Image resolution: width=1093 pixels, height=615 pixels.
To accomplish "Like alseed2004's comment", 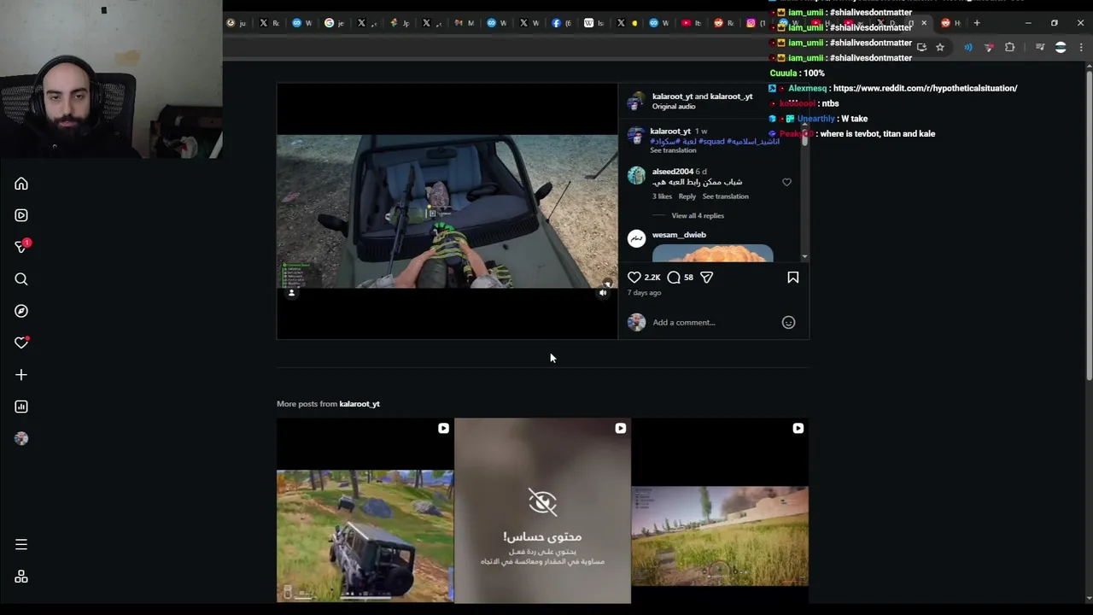I will point(786,182).
